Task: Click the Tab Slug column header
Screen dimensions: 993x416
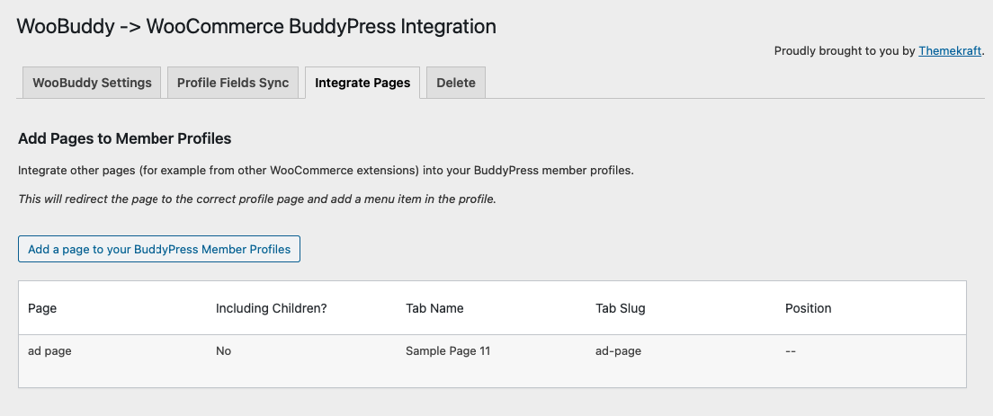Action: (x=620, y=308)
